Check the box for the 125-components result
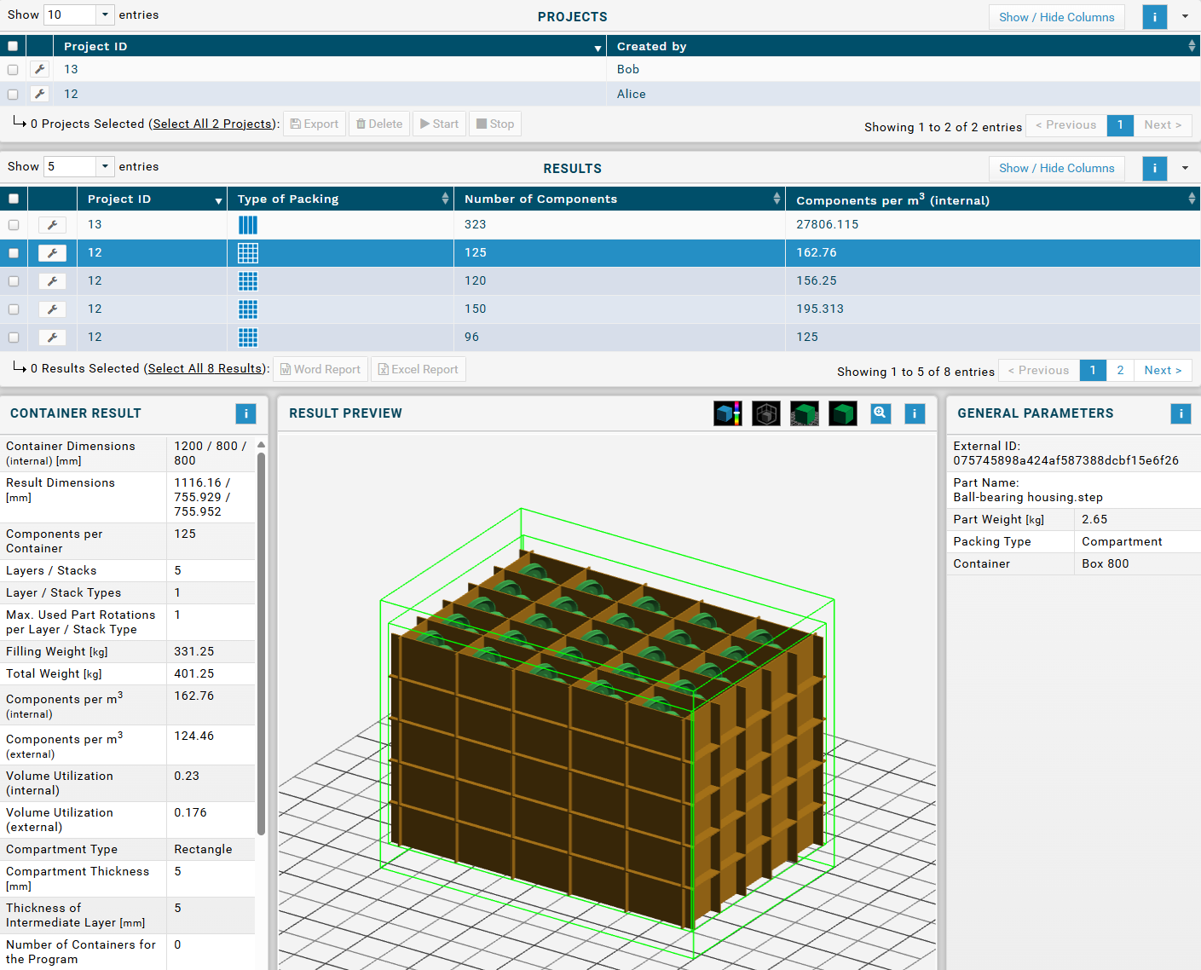This screenshot has height=970, width=1201. click(x=14, y=253)
